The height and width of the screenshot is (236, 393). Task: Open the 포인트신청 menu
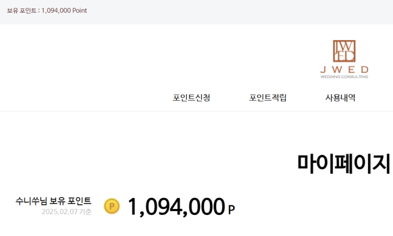pos(191,98)
